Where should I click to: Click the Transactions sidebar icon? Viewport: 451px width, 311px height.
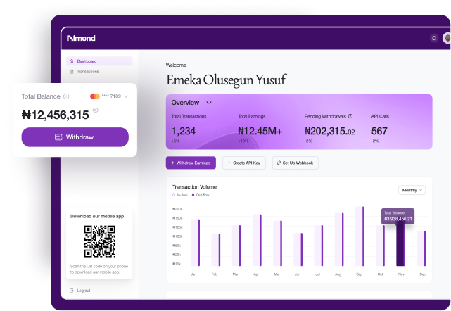tap(71, 72)
